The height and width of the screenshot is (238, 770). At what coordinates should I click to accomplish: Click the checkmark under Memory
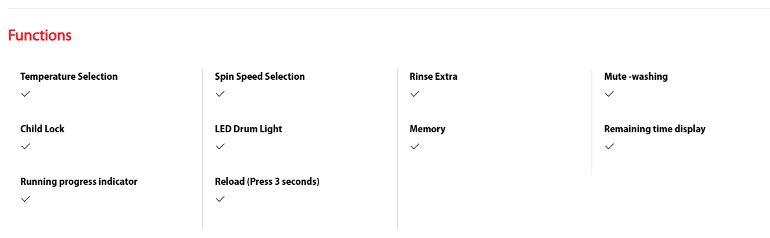pos(415,146)
